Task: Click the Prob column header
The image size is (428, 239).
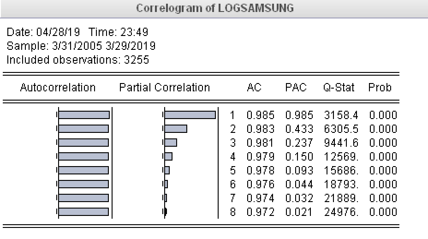Action: tap(380, 88)
